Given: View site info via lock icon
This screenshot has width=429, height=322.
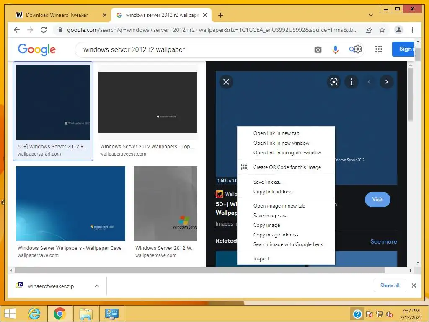Looking at the screenshot, I should pos(60,30).
